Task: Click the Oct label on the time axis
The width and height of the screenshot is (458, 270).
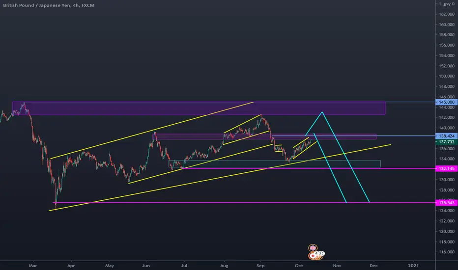Action: click(x=299, y=266)
